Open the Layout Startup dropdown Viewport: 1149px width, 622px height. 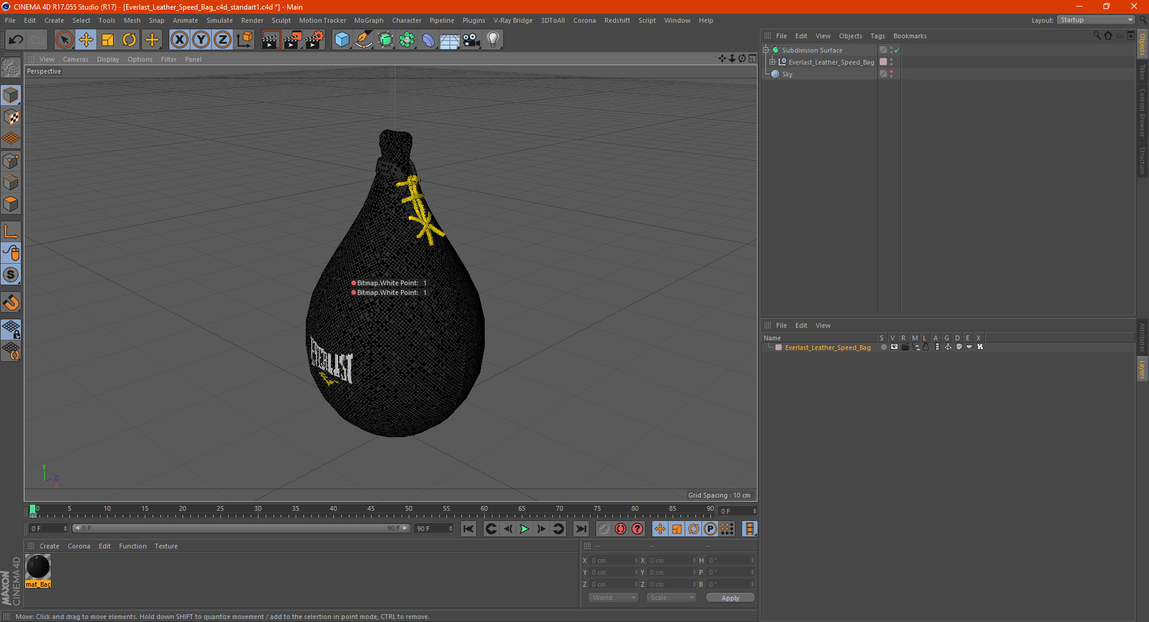click(x=1096, y=20)
